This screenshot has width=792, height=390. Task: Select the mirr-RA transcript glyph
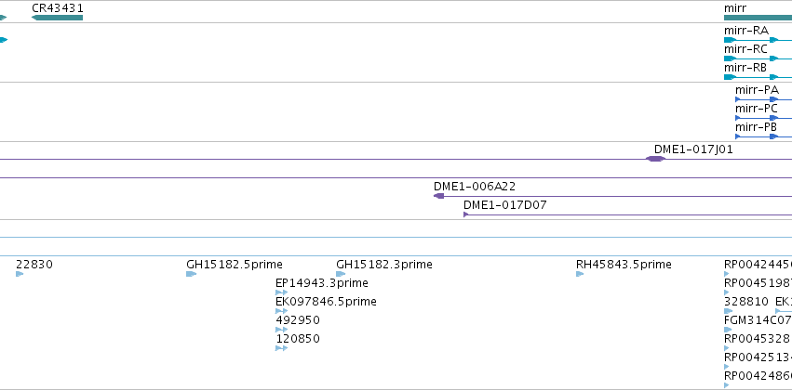pos(758,40)
